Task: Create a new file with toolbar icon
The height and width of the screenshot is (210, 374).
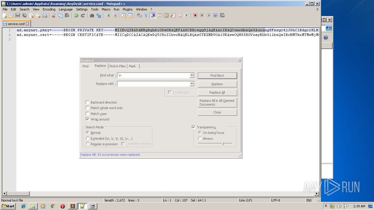Action: [x=5, y=15]
